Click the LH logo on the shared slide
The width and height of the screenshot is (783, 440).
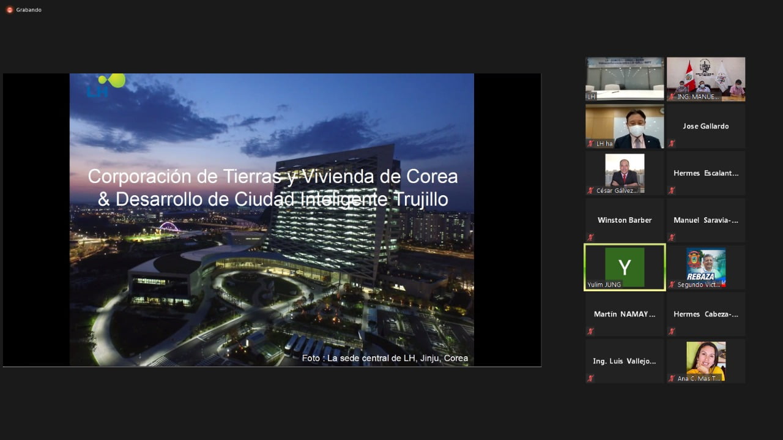pos(106,85)
